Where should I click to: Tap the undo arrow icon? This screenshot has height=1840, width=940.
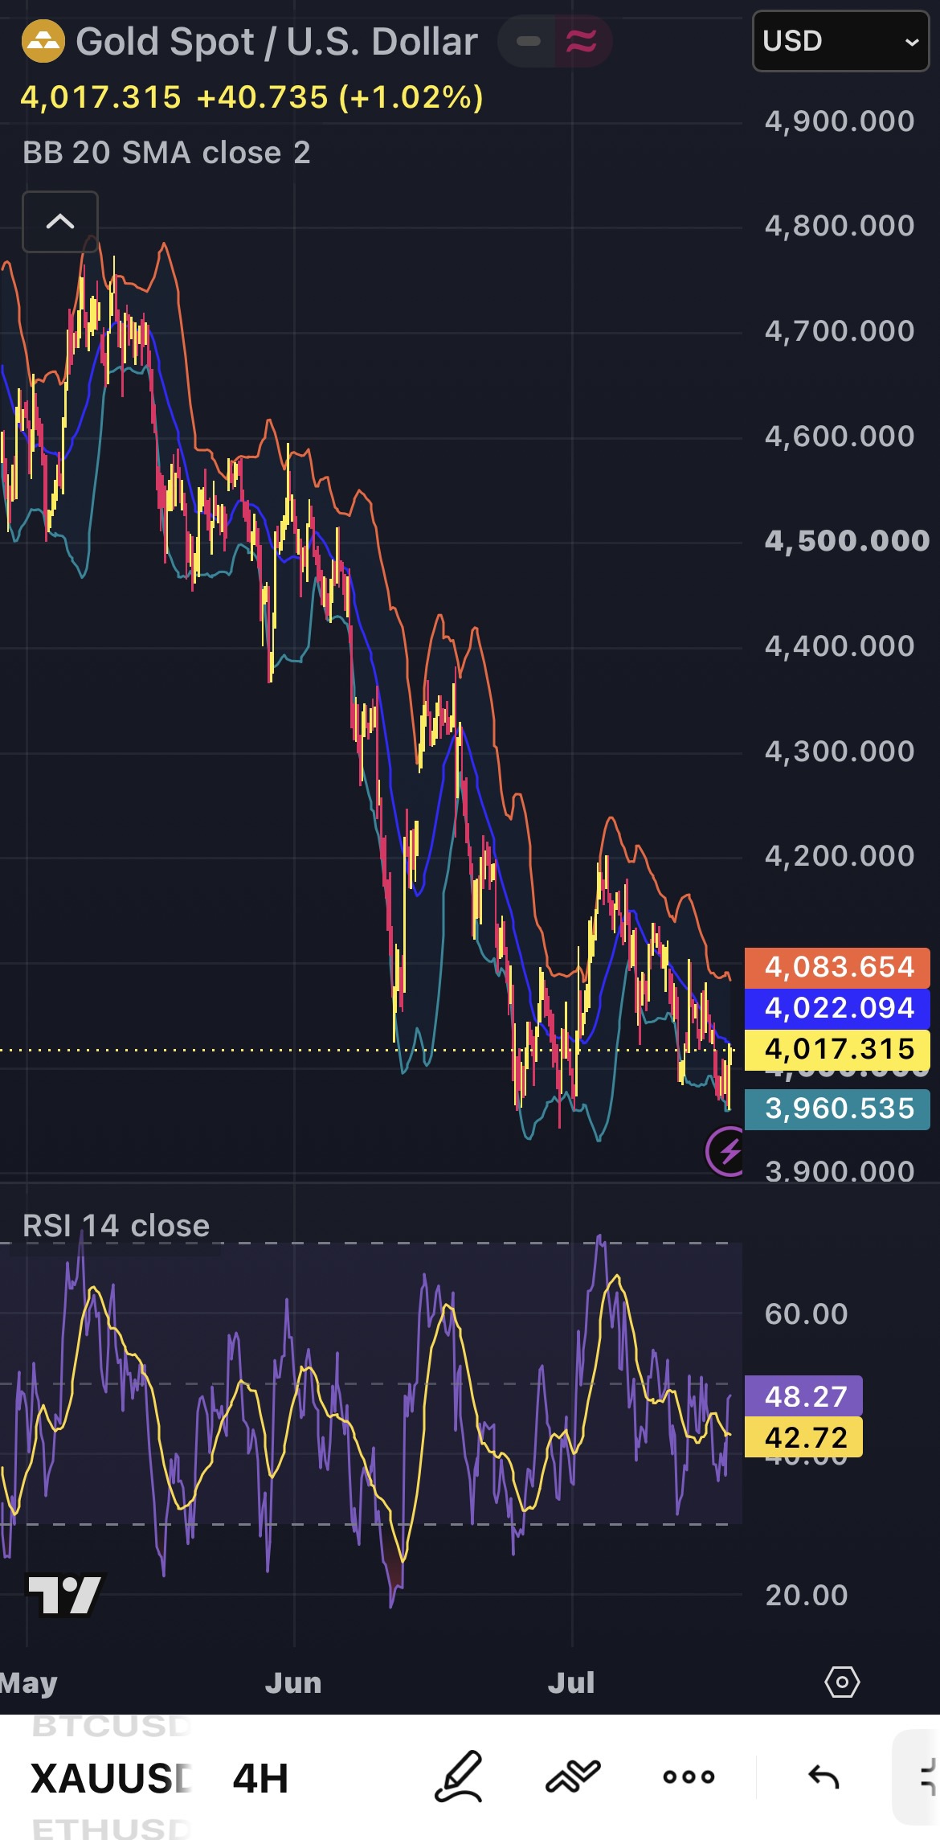[824, 1776]
